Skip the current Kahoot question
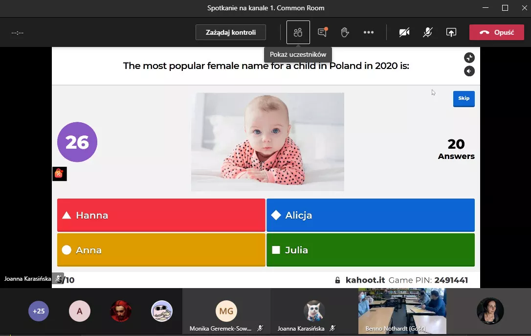This screenshot has height=336, width=531. [x=464, y=98]
